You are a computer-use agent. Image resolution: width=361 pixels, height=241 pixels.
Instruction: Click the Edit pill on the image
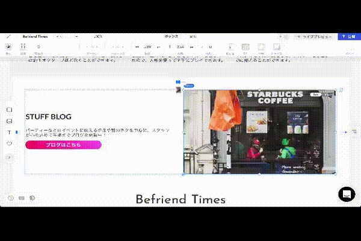click(x=316, y=95)
